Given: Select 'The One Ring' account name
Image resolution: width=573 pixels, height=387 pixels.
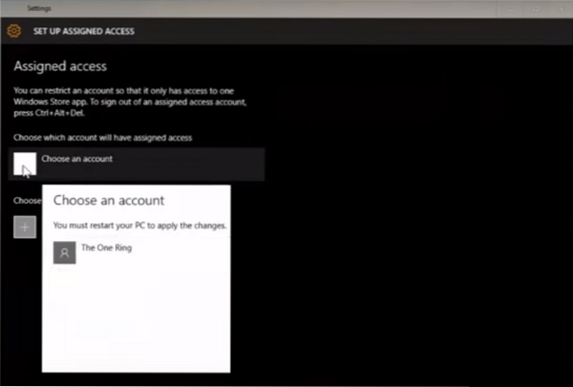Looking at the screenshot, I should [106, 248].
